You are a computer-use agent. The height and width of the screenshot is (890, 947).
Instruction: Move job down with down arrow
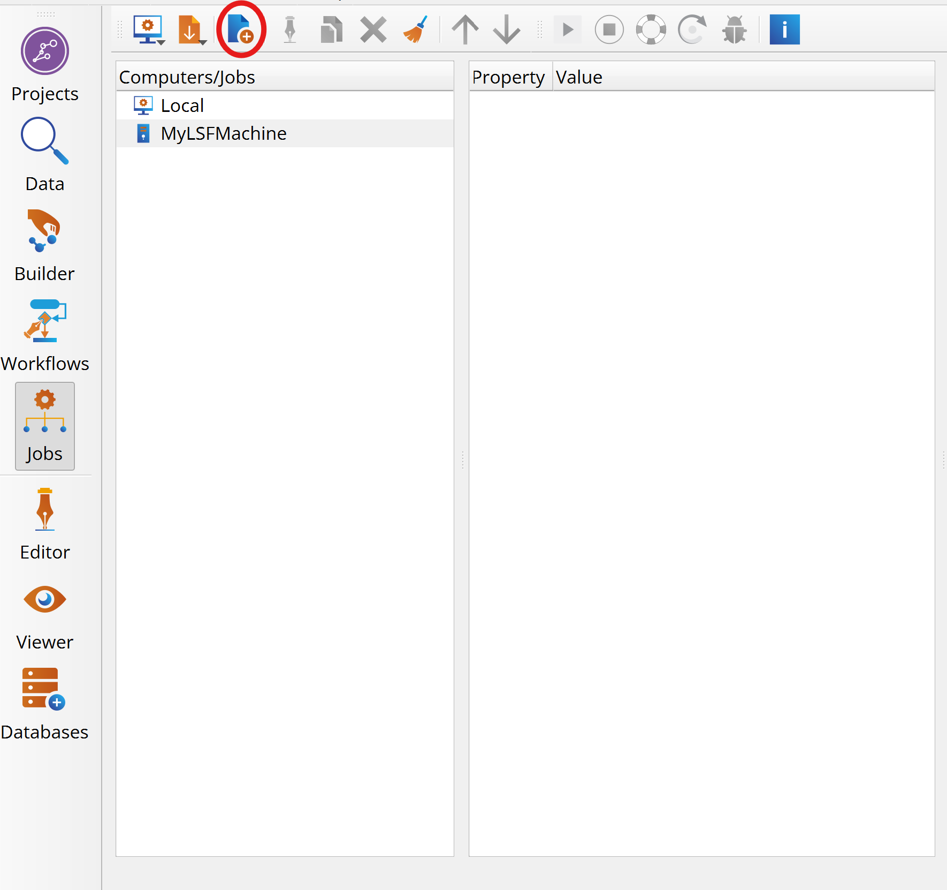[x=507, y=29]
